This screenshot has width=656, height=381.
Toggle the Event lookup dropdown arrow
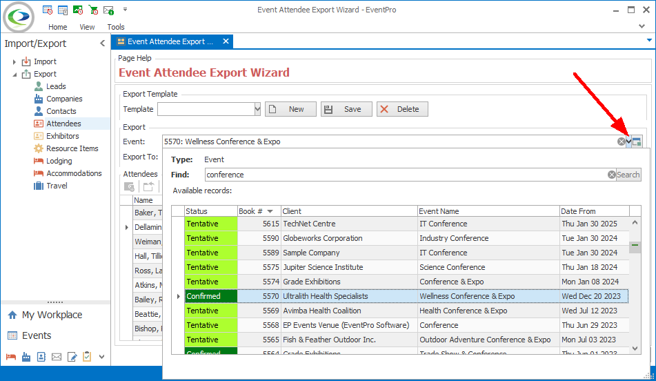coord(628,141)
